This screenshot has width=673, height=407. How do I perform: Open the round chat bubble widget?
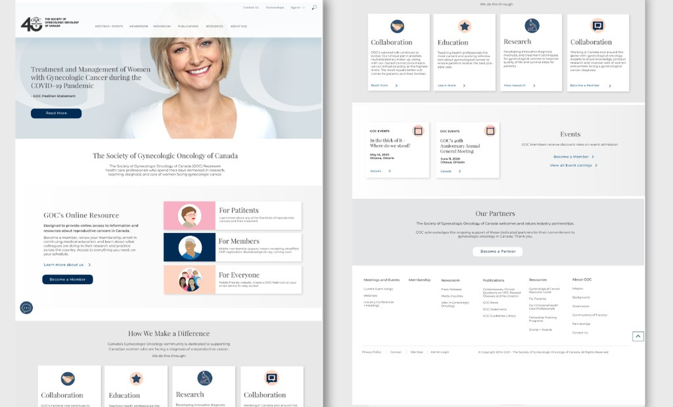27,307
